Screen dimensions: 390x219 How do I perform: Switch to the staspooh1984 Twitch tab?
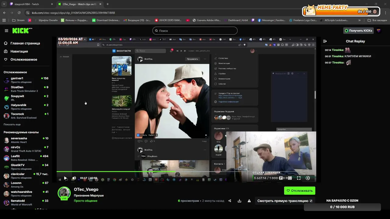click(30, 4)
